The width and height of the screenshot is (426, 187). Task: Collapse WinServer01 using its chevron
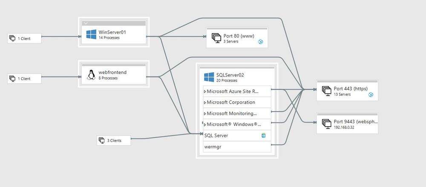pyautogui.click(x=86, y=23)
